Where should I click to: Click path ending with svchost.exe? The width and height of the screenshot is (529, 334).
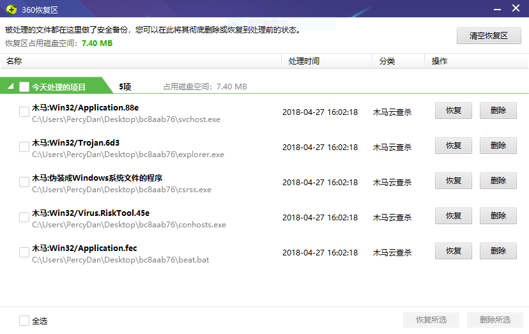[x=126, y=119]
